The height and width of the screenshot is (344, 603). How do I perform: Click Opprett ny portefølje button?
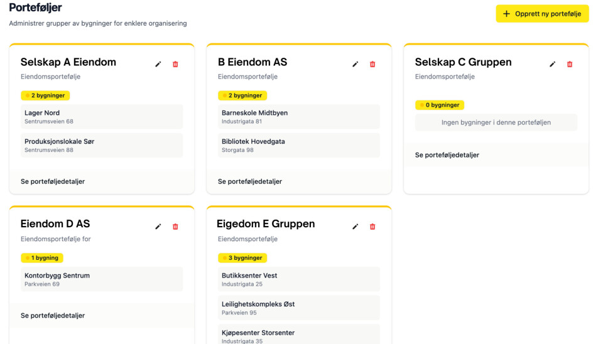pos(542,14)
